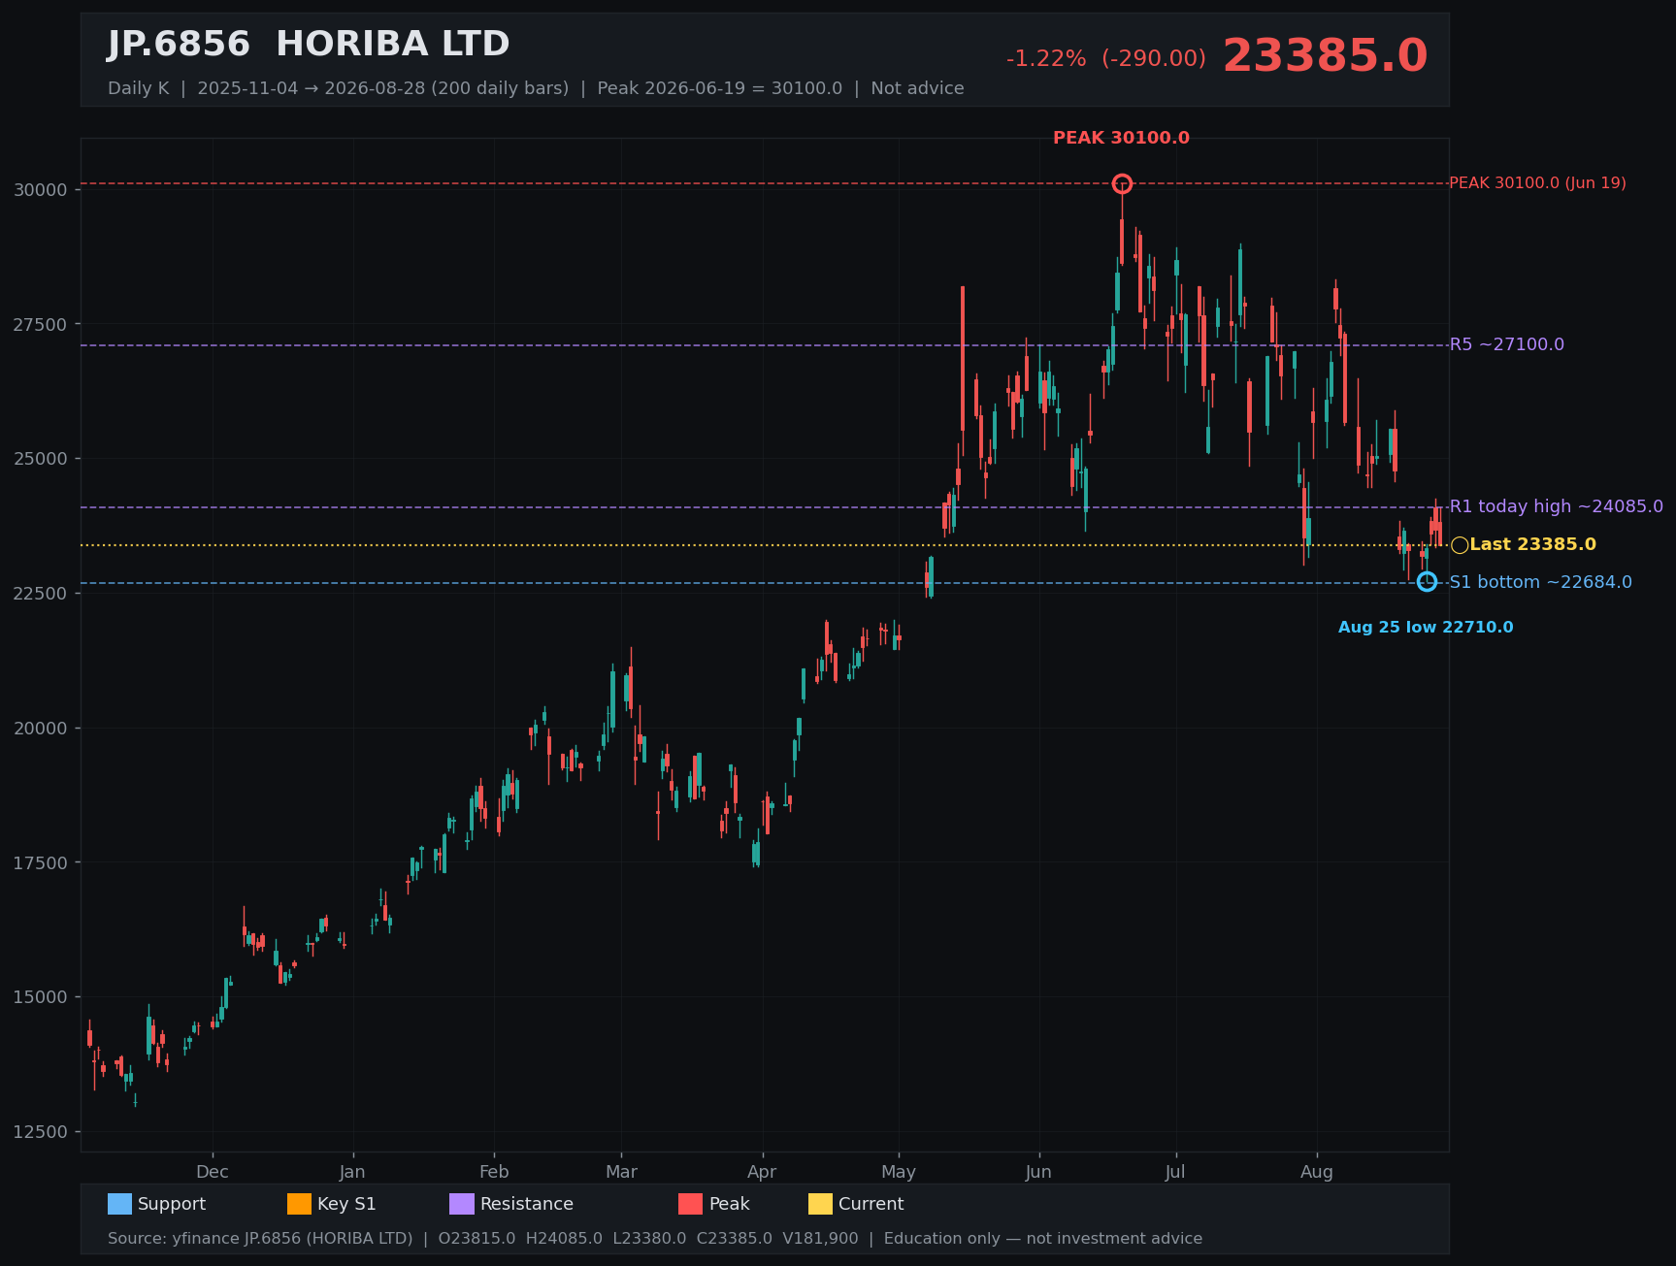
Task: Click the bold "PEAK 30100.0" annotation above the chart
Action: [x=1121, y=139]
